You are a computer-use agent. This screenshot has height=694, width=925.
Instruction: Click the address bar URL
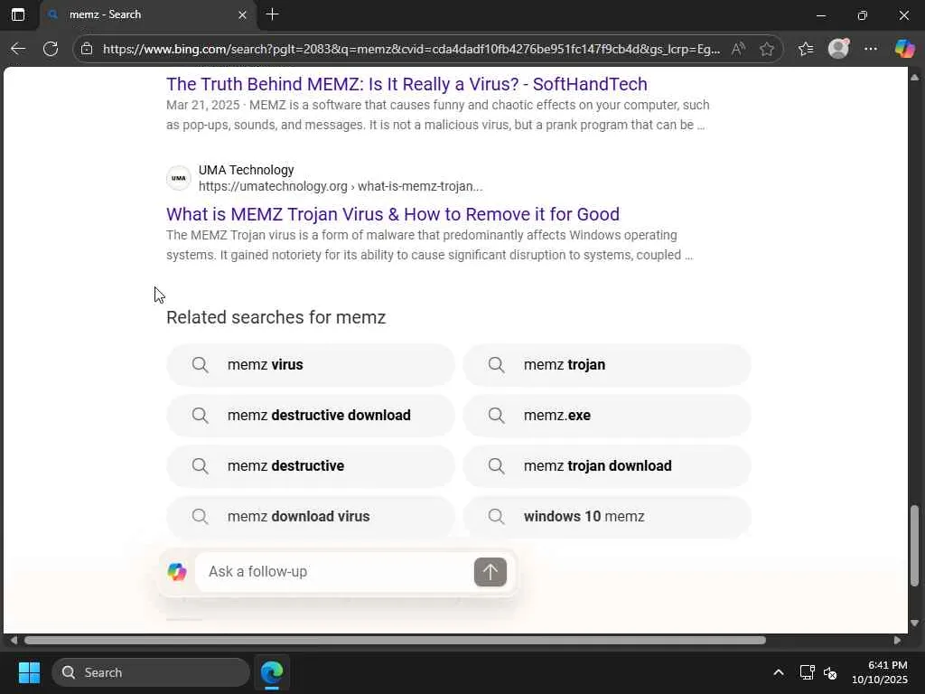coord(411,49)
